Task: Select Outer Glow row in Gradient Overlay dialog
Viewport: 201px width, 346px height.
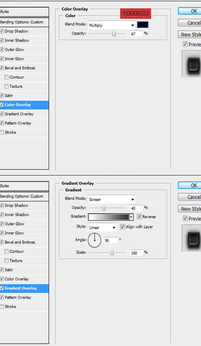Action: point(24,224)
